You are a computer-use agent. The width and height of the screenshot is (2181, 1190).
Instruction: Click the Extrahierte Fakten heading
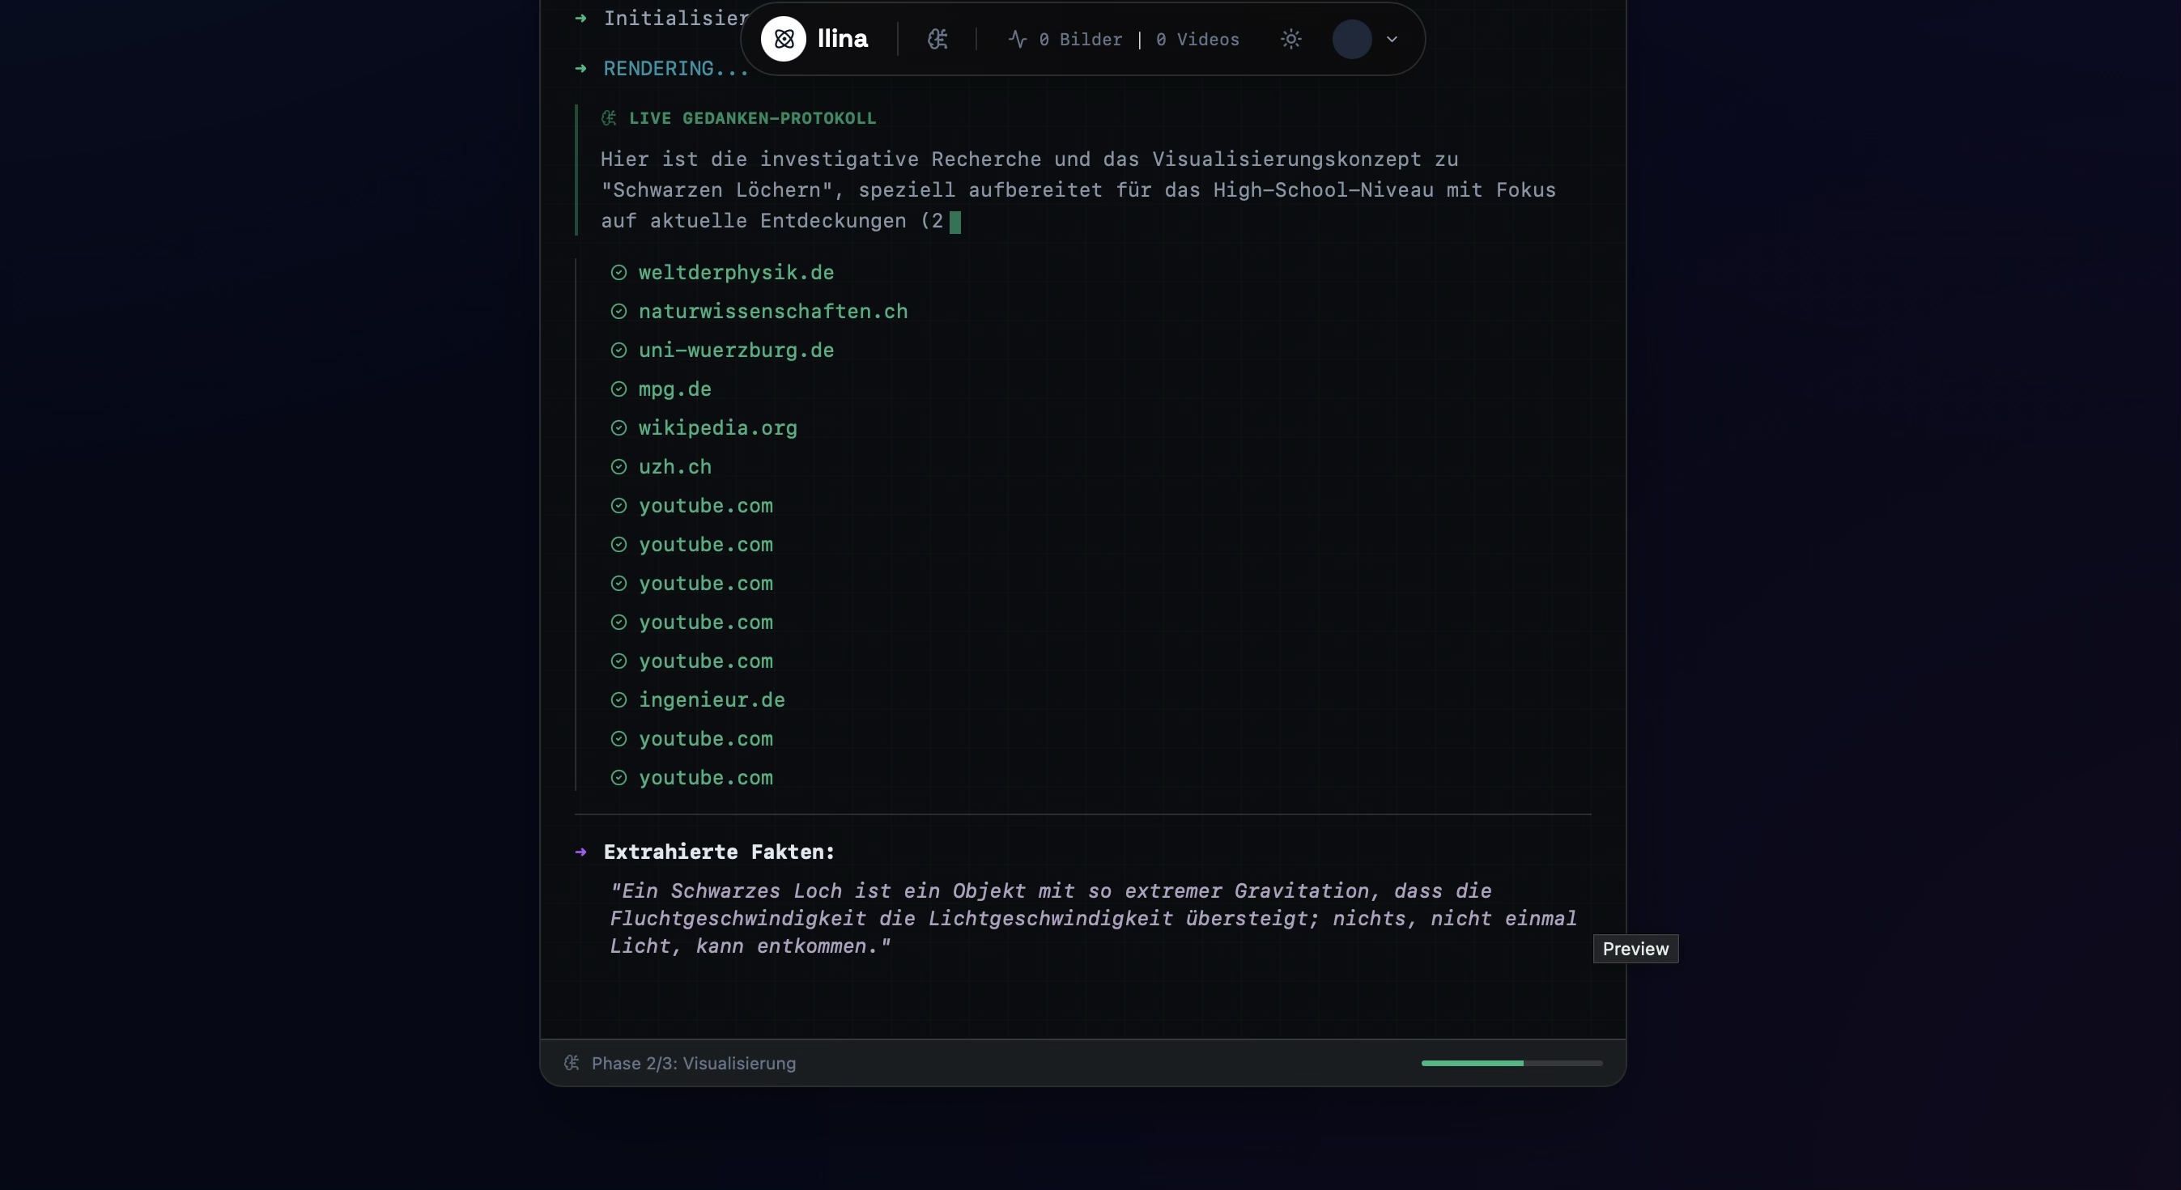click(719, 852)
